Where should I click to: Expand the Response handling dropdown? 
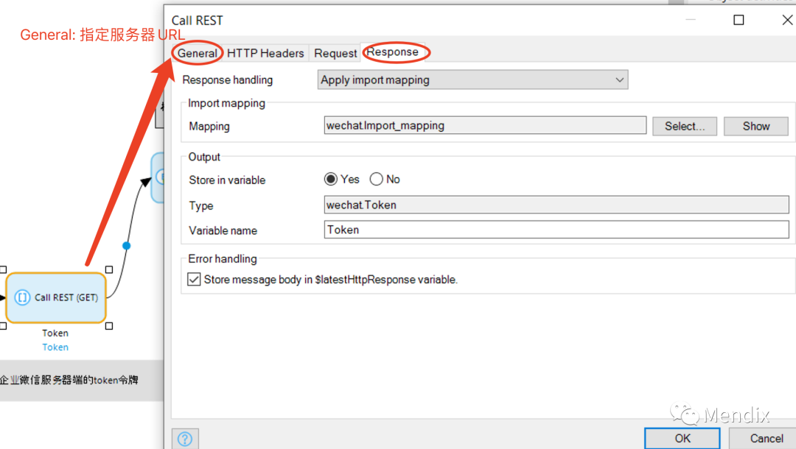coord(472,80)
